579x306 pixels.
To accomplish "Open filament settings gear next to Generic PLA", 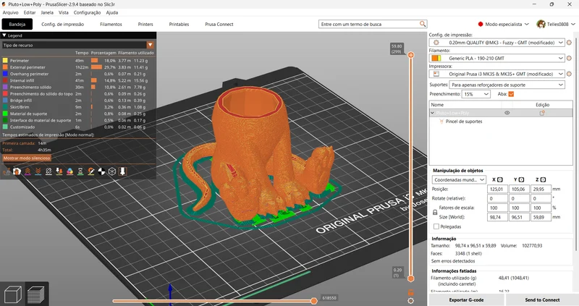I will (x=569, y=58).
